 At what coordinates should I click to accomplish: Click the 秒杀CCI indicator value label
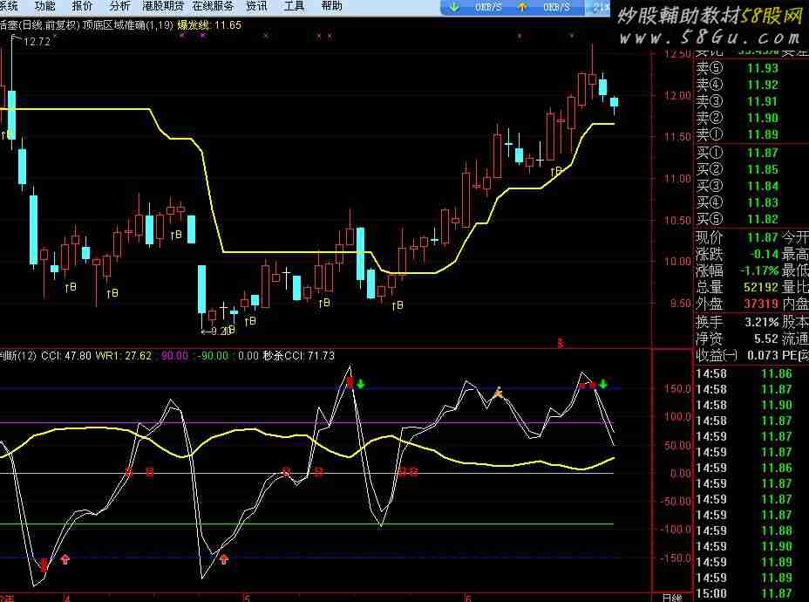(x=299, y=355)
